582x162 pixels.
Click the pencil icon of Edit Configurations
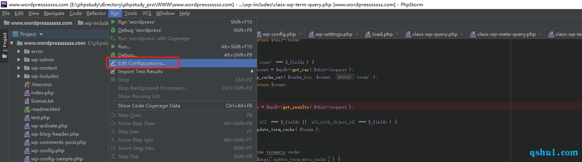coord(113,63)
